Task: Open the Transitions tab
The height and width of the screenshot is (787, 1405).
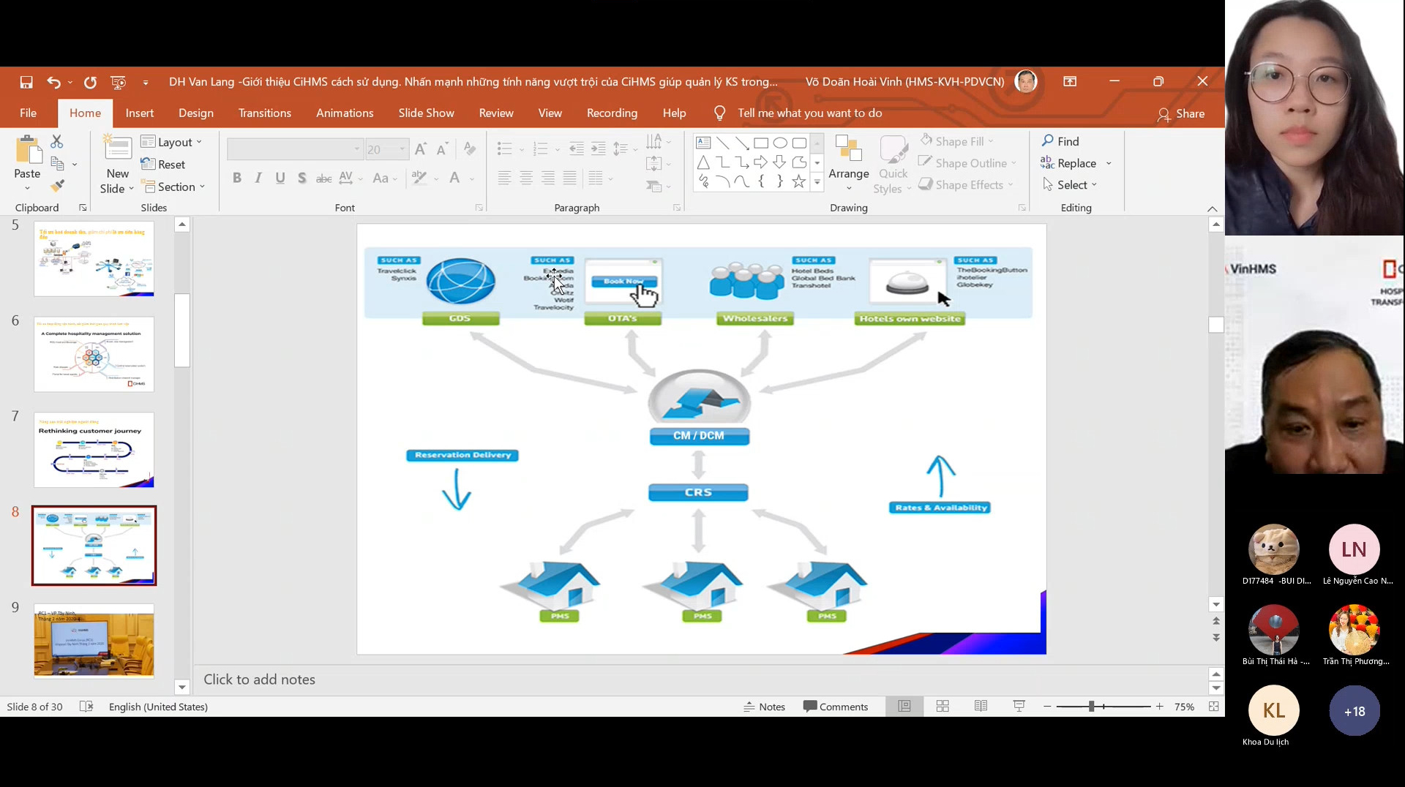Action: click(x=265, y=113)
